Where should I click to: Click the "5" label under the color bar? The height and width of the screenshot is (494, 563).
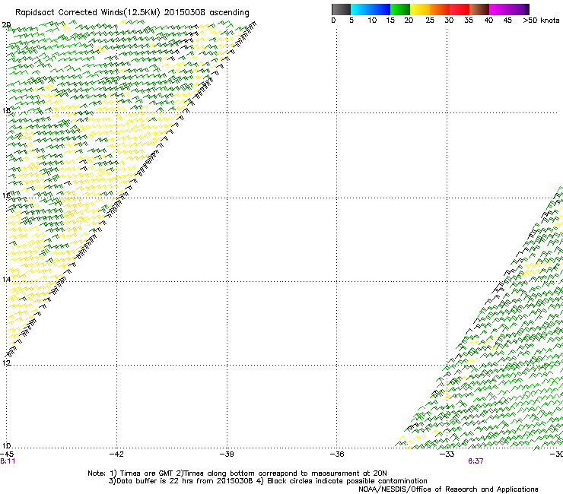pyautogui.click(x=351, y=21)
